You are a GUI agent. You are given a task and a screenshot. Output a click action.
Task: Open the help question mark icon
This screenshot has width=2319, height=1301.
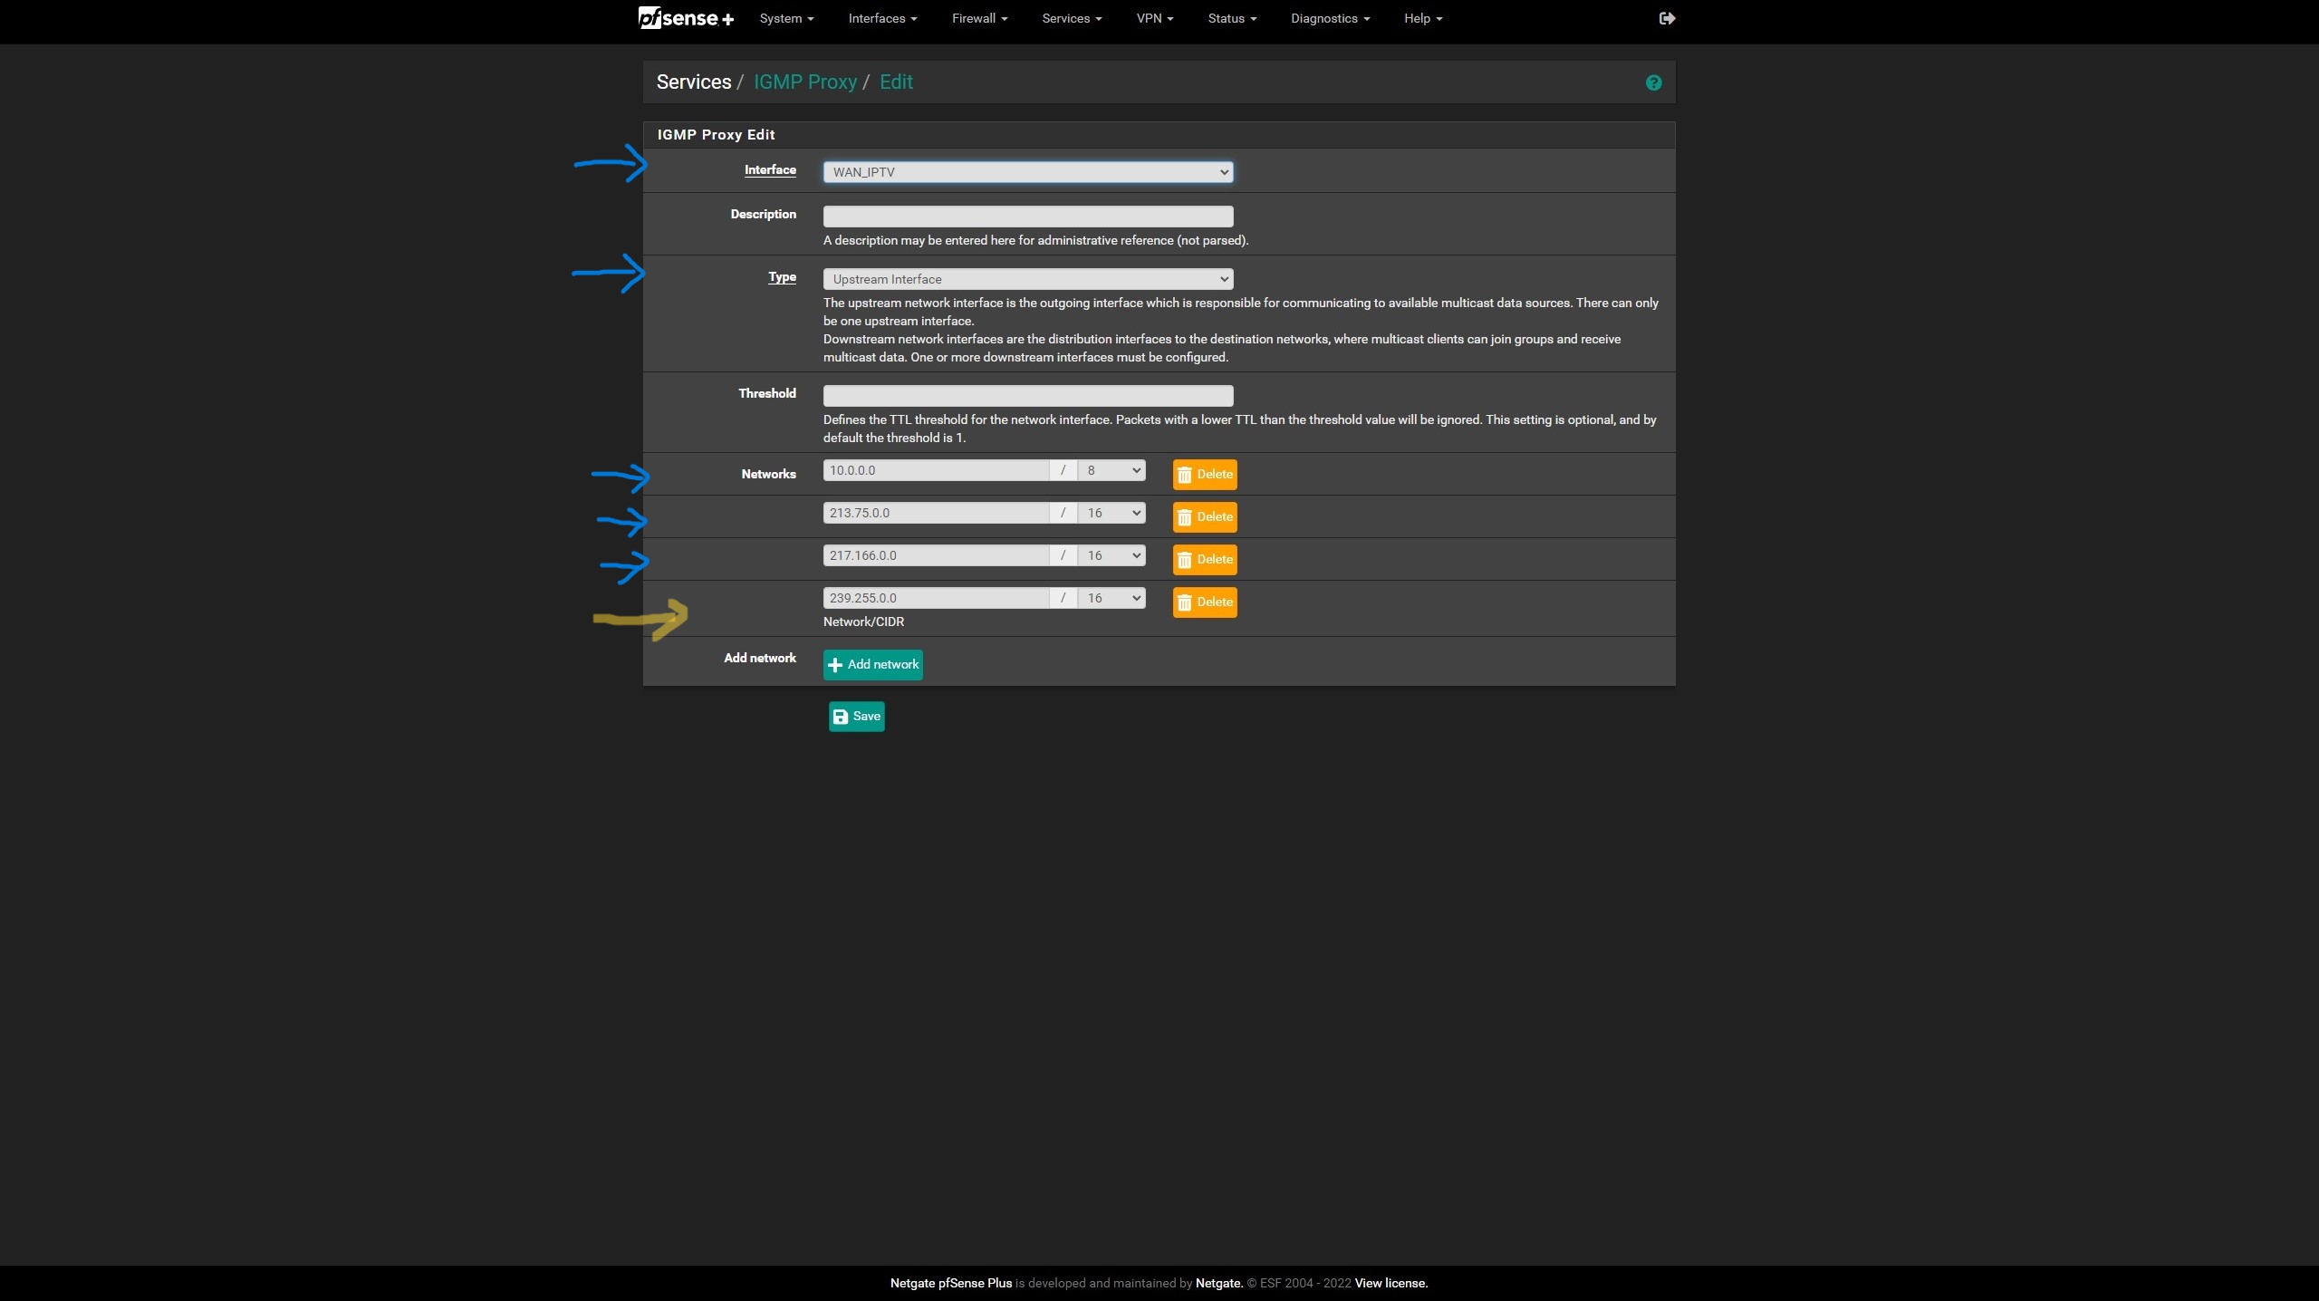(1653, 83)
